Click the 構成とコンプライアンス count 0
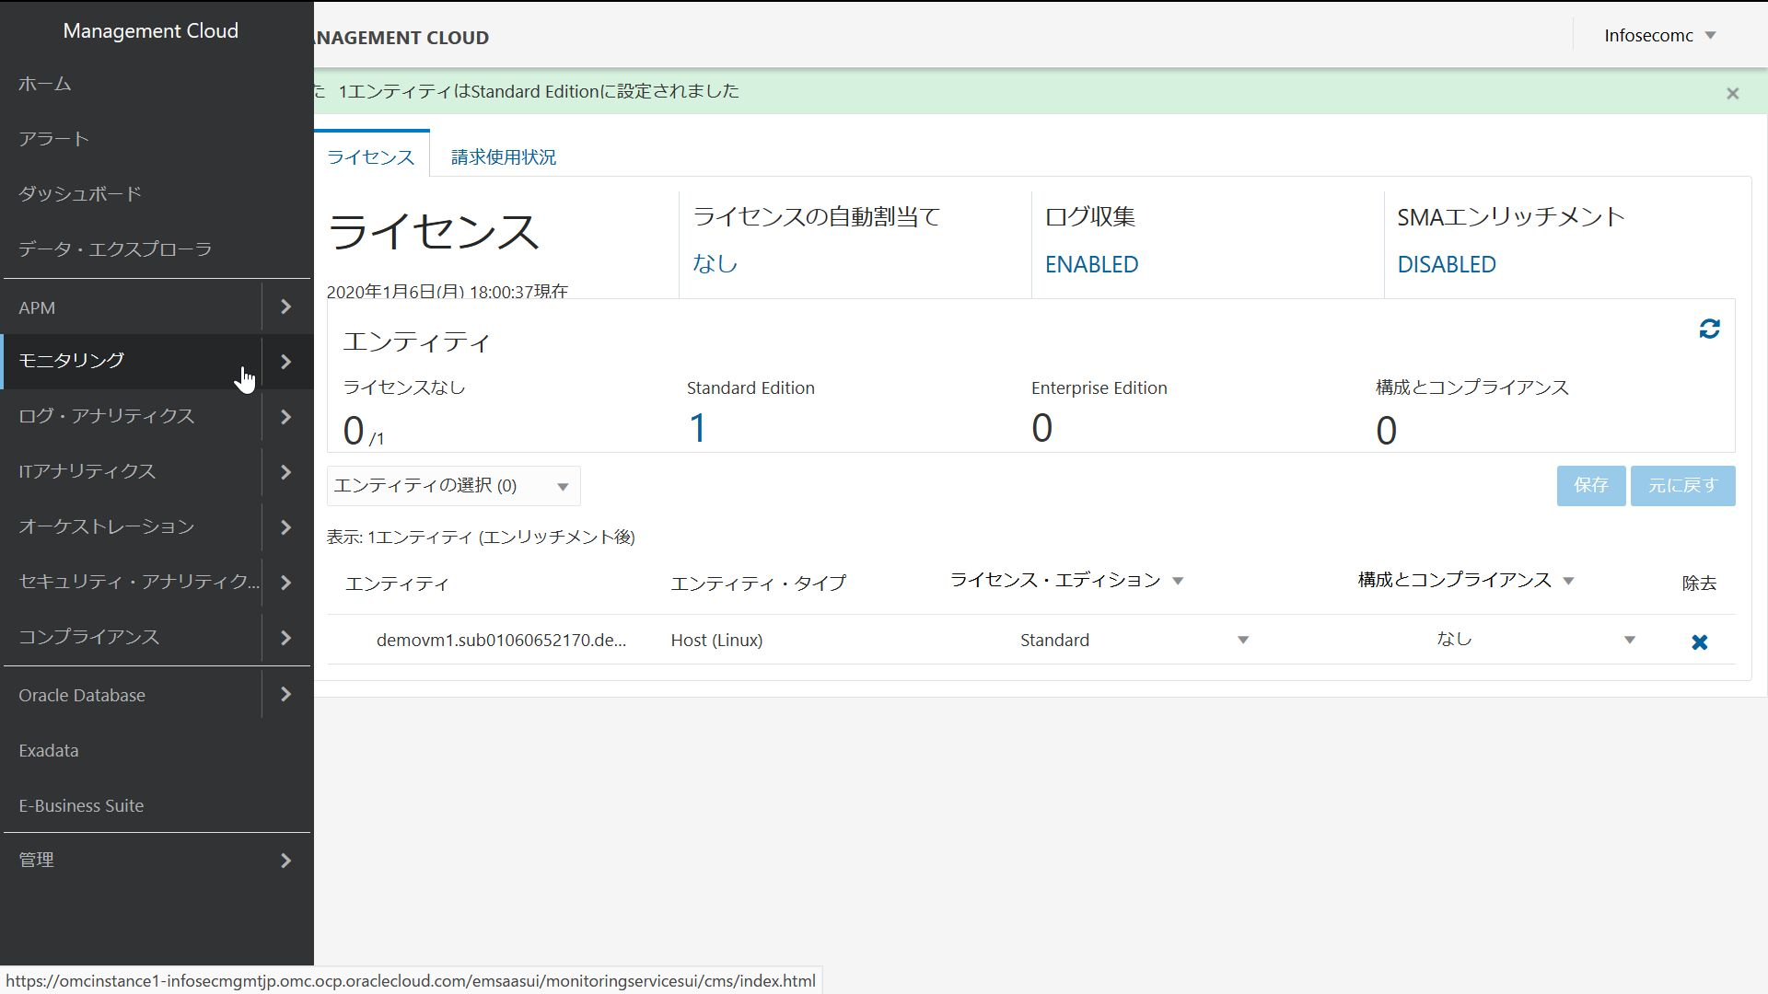This screenshot has width=1768, height=994. coord(1386,431)
